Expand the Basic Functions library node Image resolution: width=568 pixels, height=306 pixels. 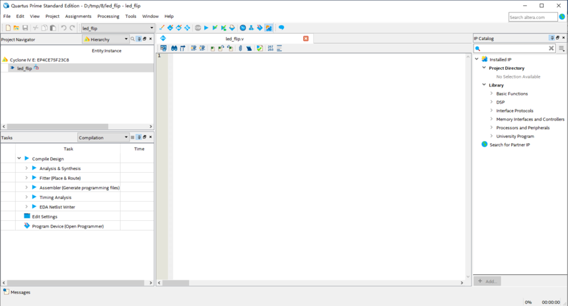click(491, 94)
